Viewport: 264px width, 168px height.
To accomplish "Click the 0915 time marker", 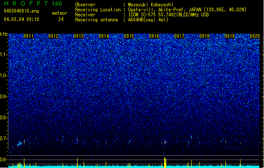I will tap(129, 36).
